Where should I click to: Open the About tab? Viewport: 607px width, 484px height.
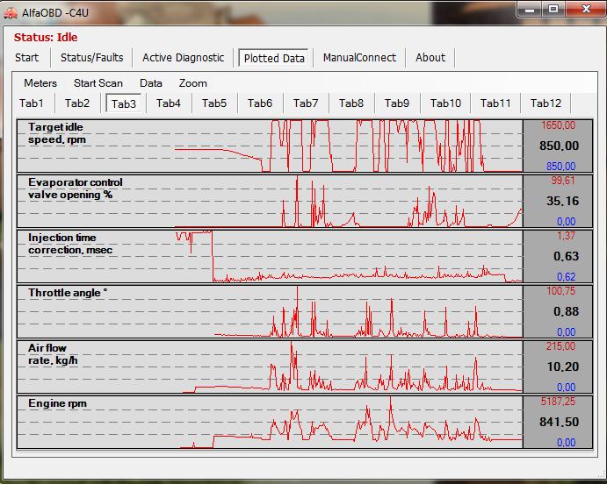pos(430,58)
